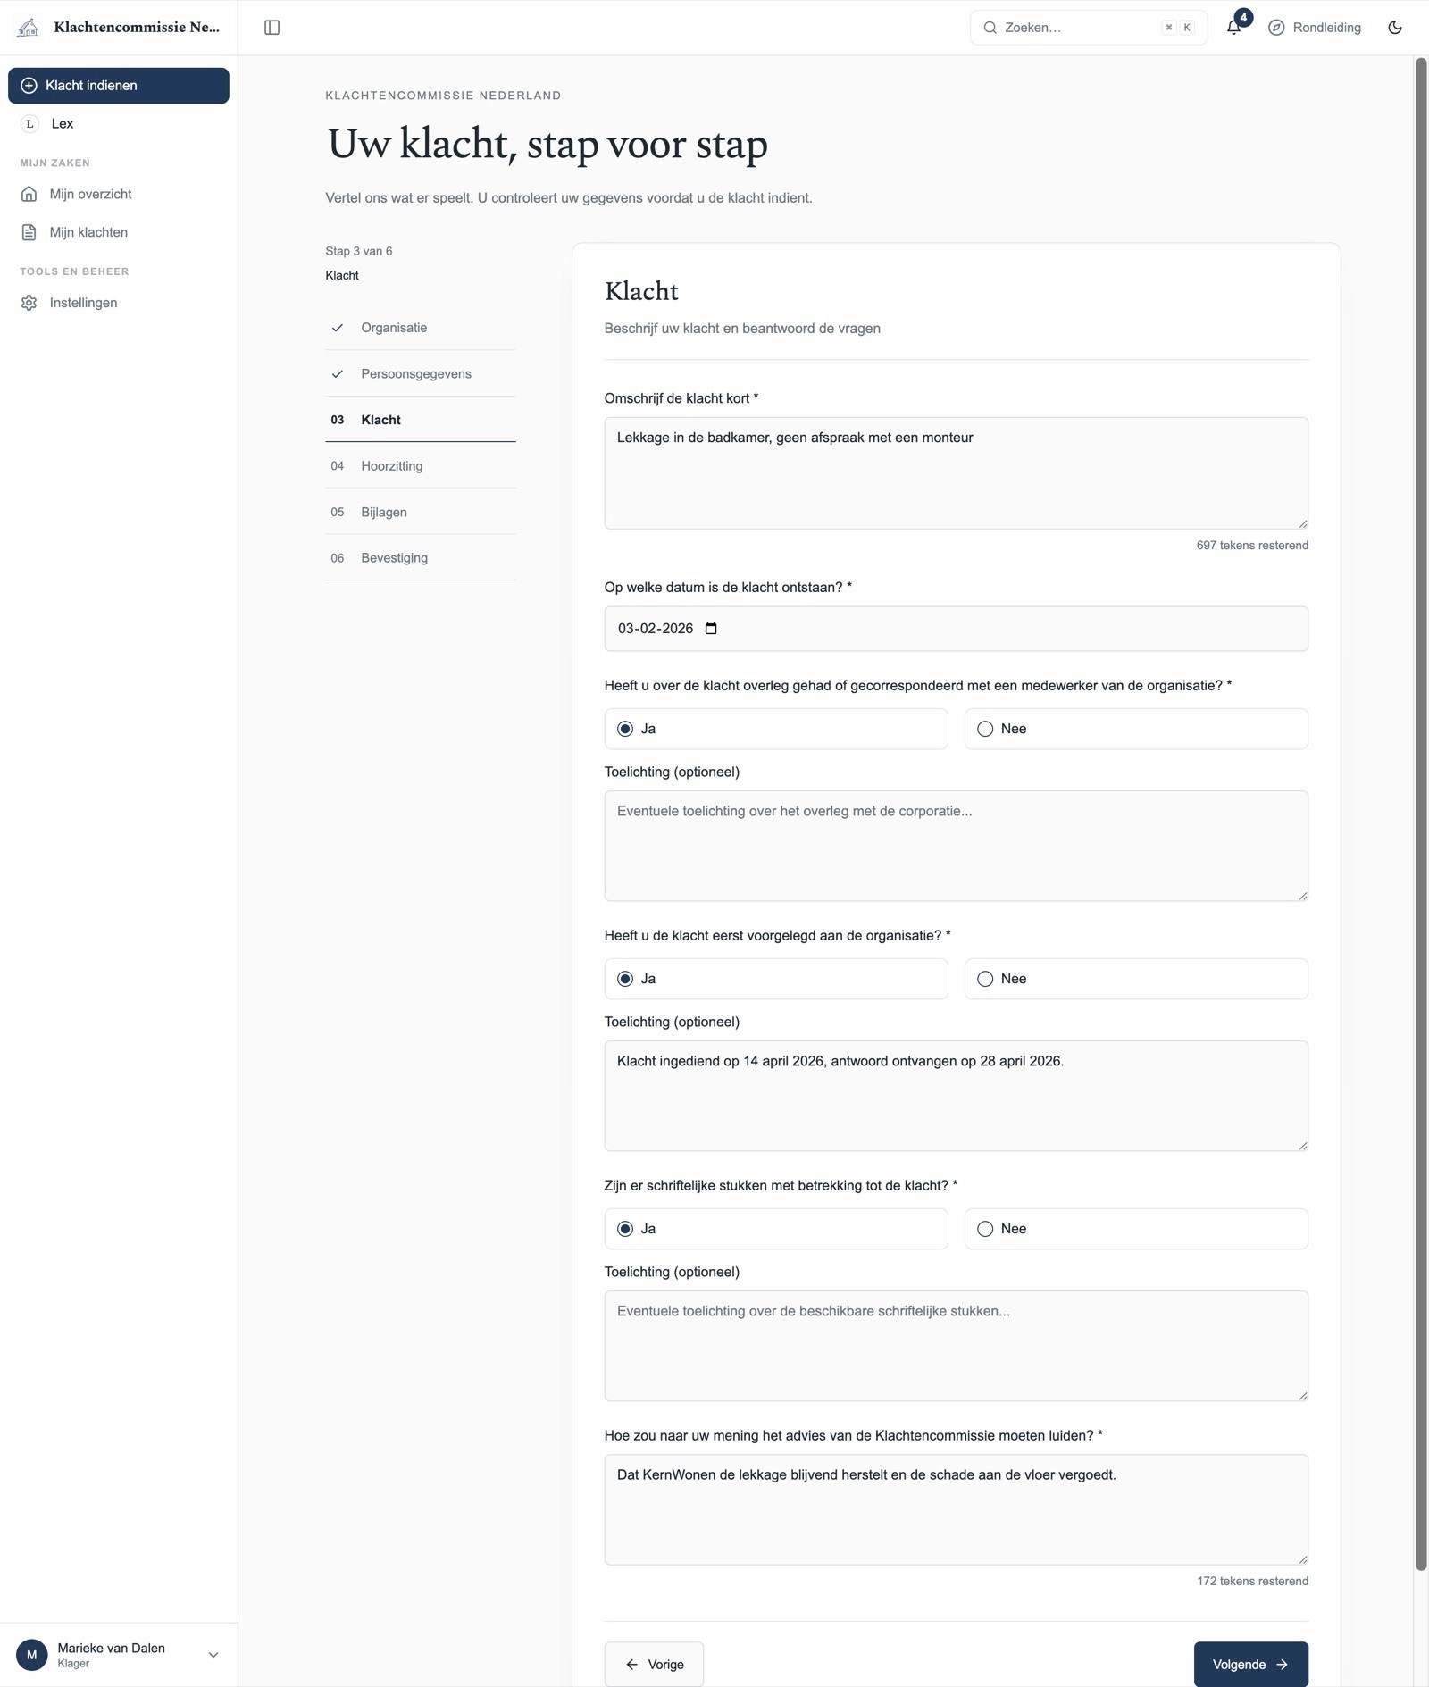Viewport: 1429px width, 1687px height.
Task: Open the Bijlagen step
Action: pyautogui.click(x=421, y=512)
